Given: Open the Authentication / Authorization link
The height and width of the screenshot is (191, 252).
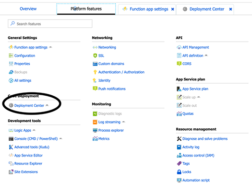Looking at the screenshot, I should coord(121,72).
